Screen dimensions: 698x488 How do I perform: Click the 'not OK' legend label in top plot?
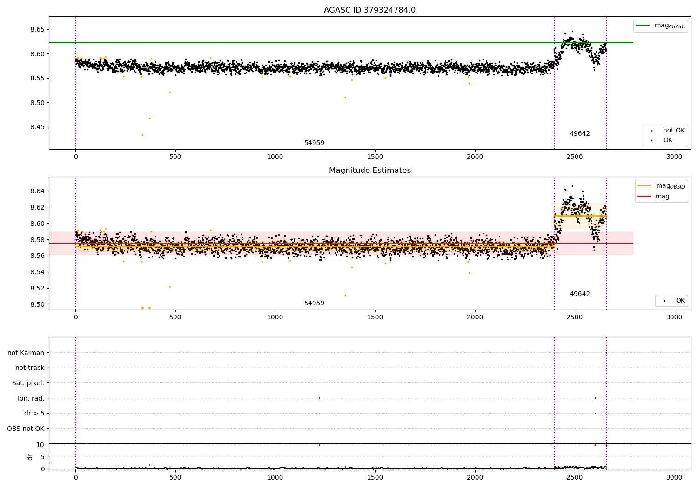[674, 131]
